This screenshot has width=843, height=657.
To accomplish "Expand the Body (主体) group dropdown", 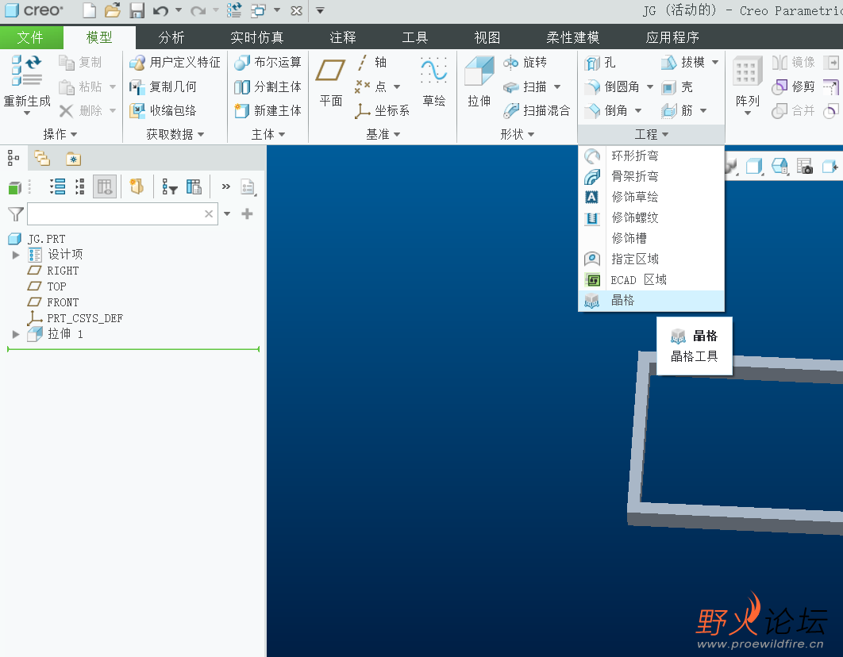I will 268,134.
